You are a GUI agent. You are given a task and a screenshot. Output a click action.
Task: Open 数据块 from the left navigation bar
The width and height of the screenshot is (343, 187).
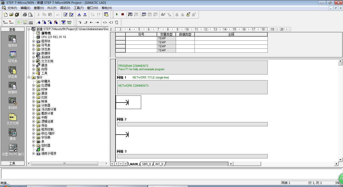click(13, 88)
